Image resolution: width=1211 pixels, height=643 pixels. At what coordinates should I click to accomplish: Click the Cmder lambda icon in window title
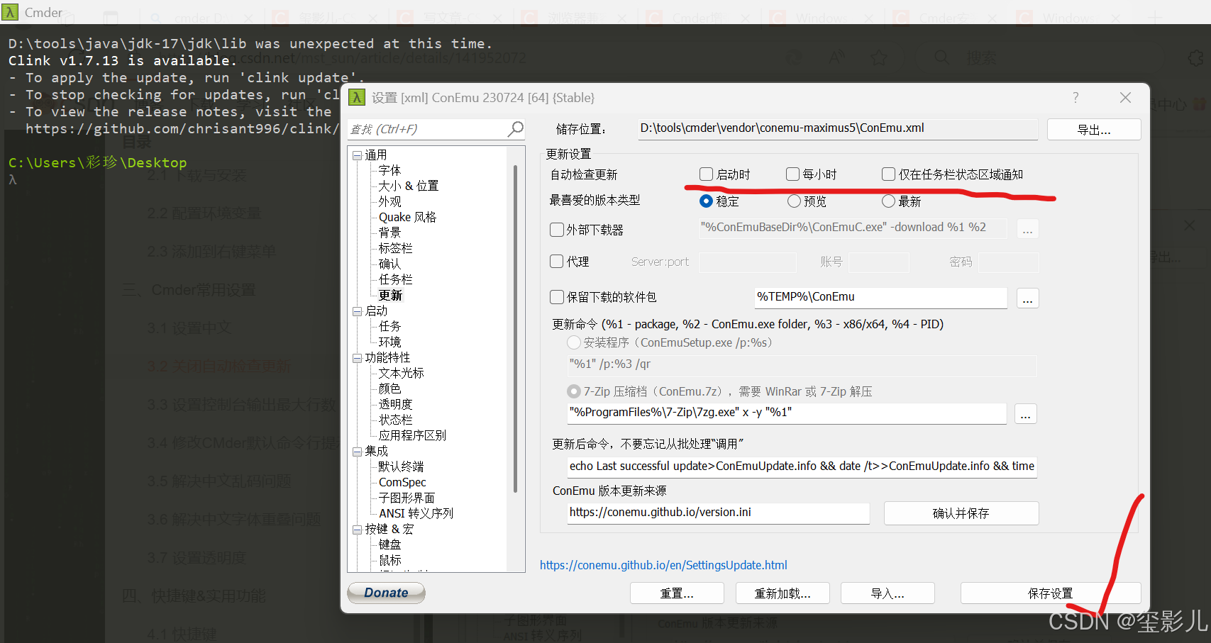[10, 12]
